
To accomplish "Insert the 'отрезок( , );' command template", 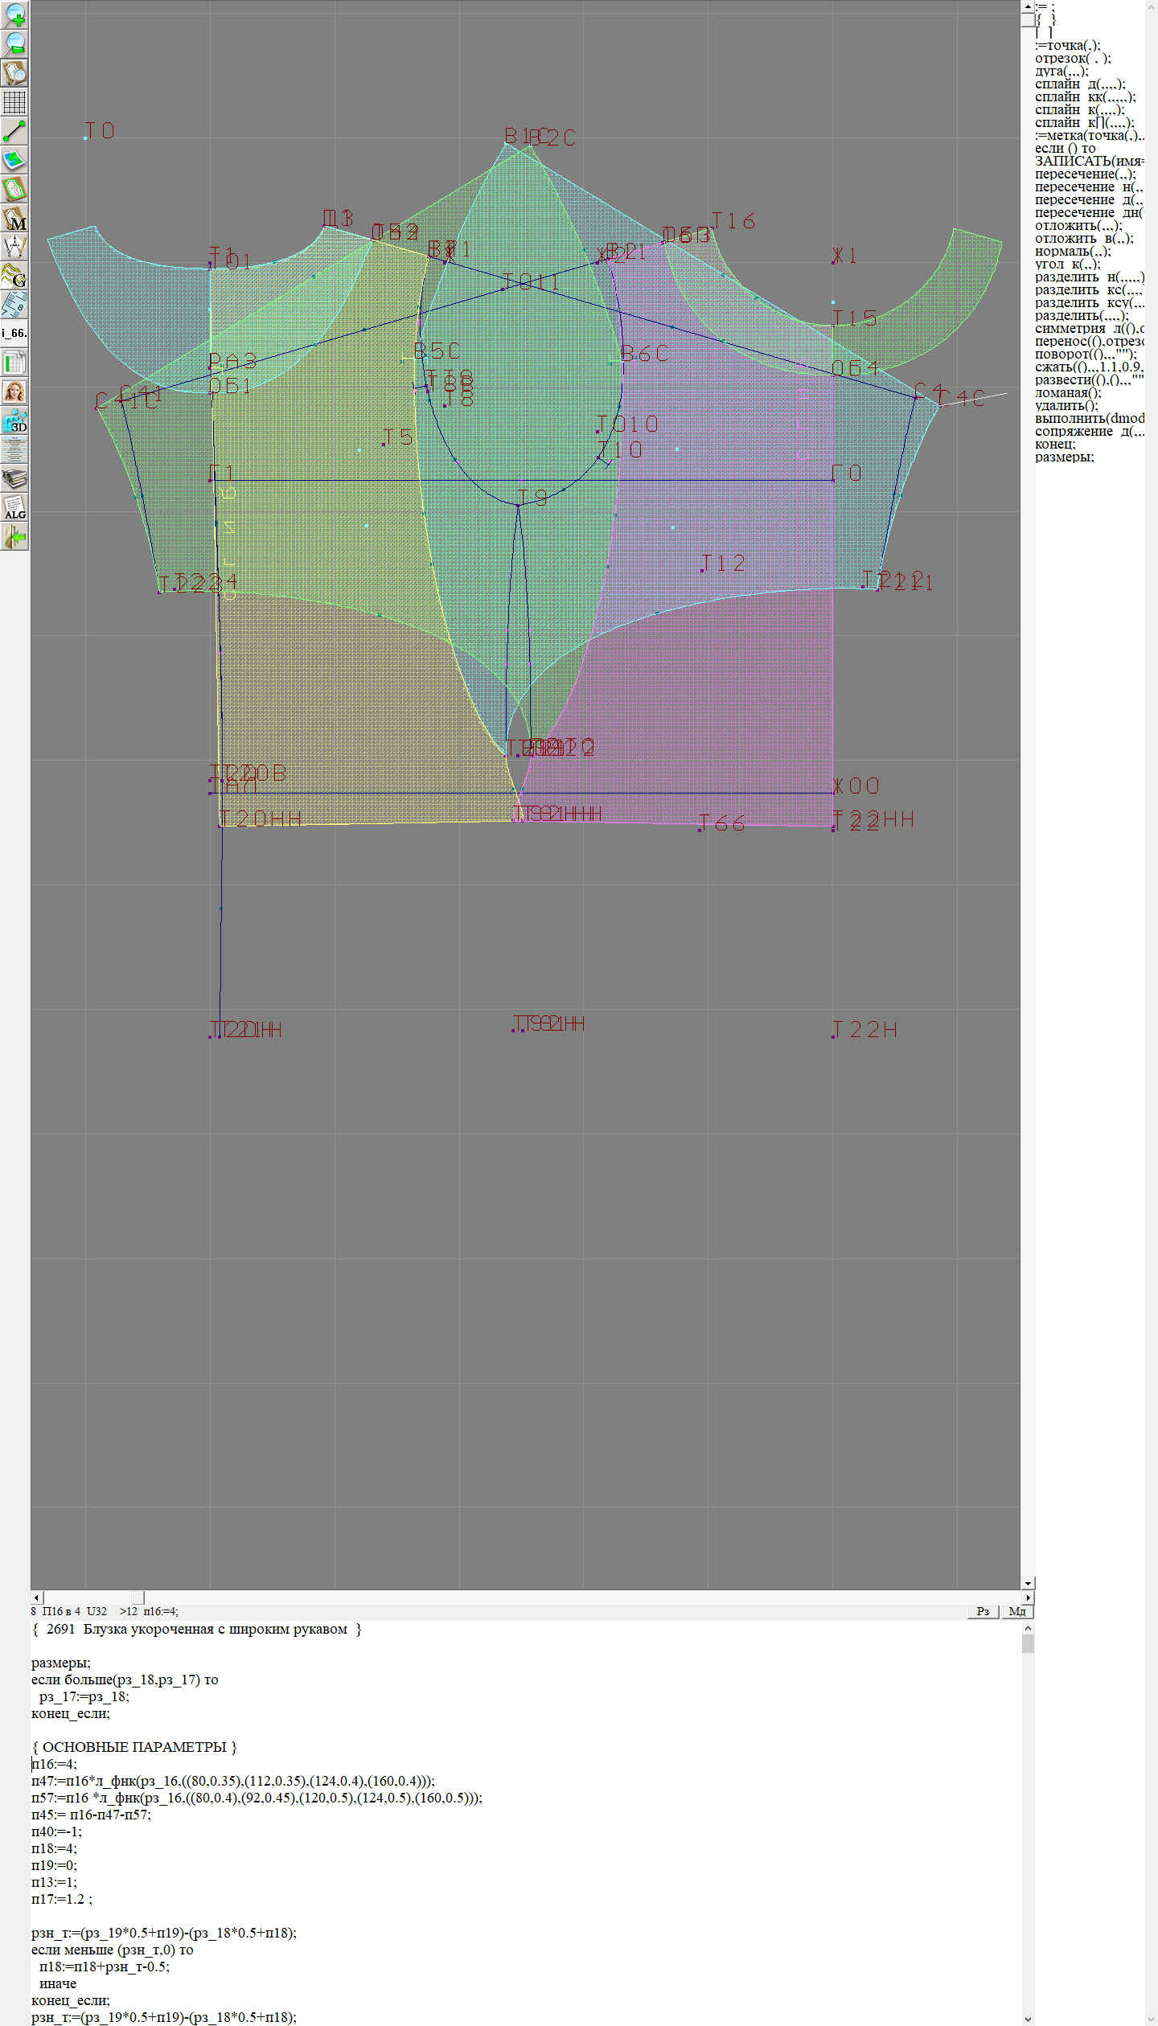I will point(1072,59).
